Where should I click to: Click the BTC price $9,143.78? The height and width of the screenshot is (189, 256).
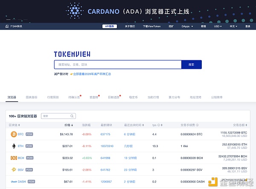coord(66,134)
